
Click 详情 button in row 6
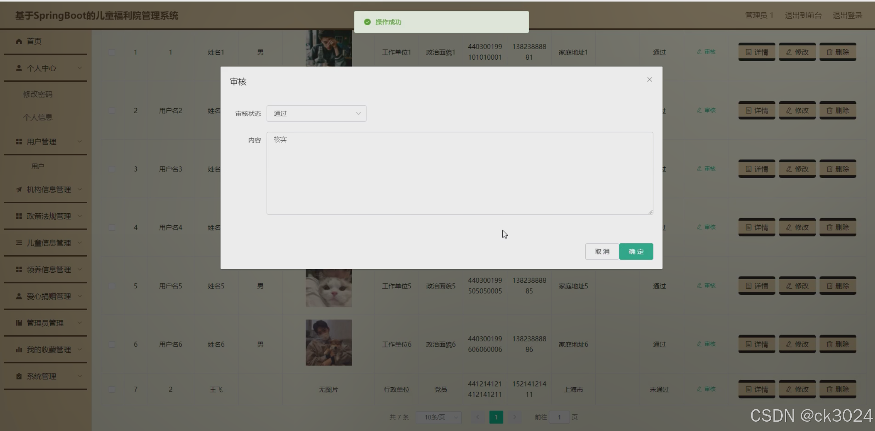756,344
